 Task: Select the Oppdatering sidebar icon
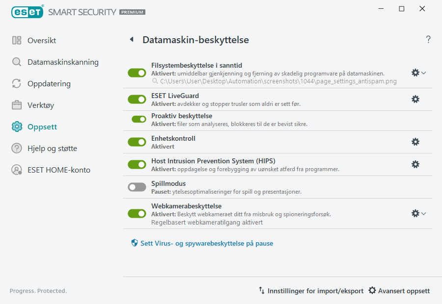pos(50,83)
